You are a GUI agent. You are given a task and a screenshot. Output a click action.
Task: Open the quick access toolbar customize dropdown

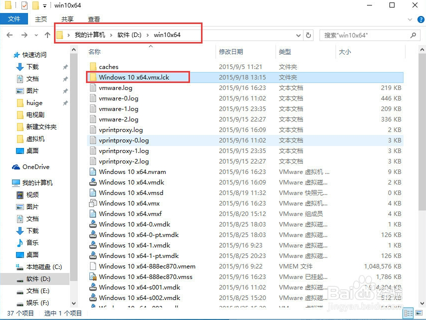click(44, 5)
